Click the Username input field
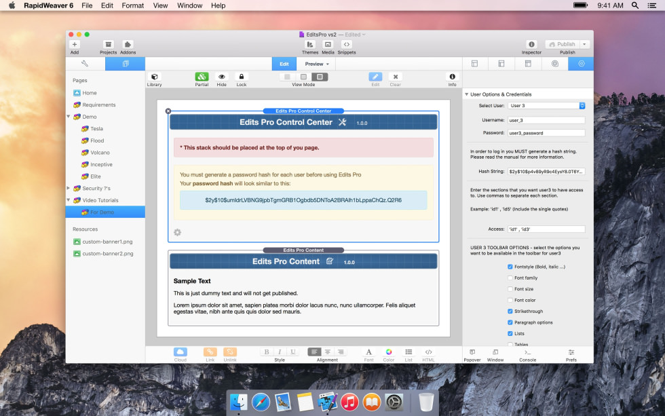665x416 pixels. click(546, 120)
